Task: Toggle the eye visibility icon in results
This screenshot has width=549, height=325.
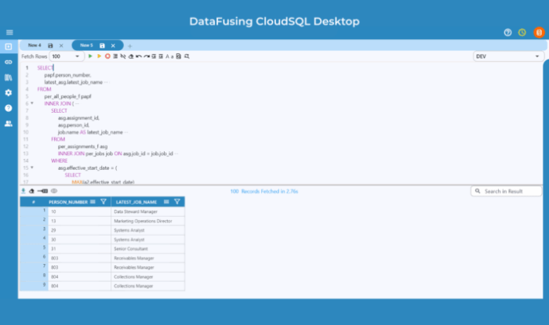Action: [x=54, y=191]
